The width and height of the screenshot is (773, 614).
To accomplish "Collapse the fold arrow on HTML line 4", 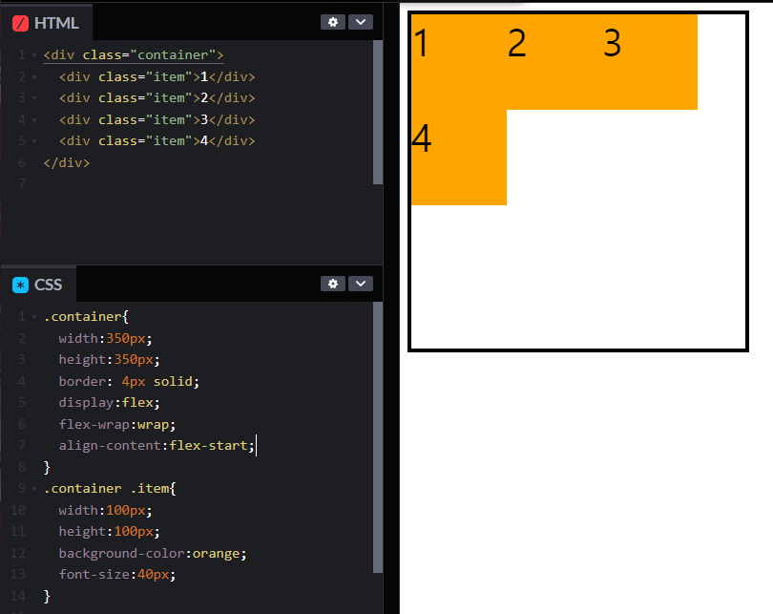I will [x=34, y=120].
